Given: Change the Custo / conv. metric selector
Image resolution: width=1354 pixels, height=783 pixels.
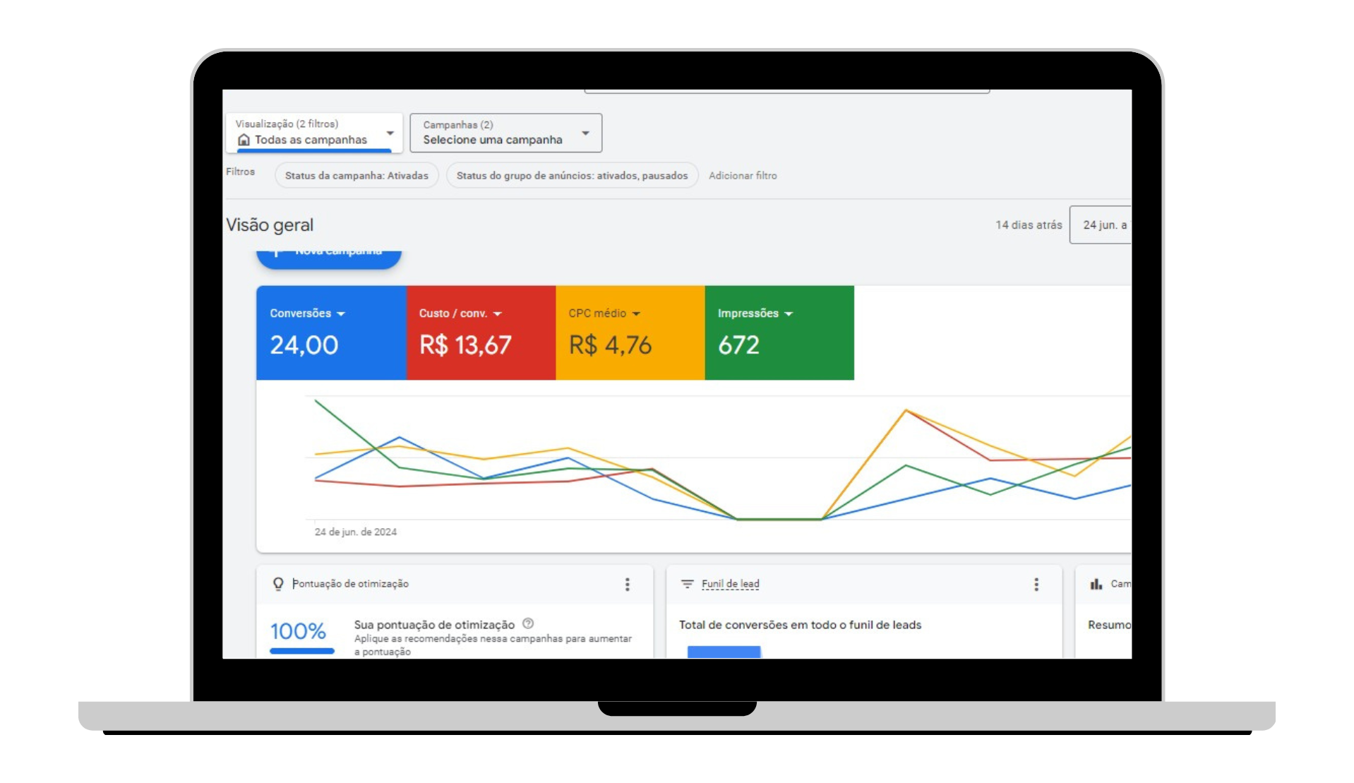Looking at the screenshot, I should (498, 313).
